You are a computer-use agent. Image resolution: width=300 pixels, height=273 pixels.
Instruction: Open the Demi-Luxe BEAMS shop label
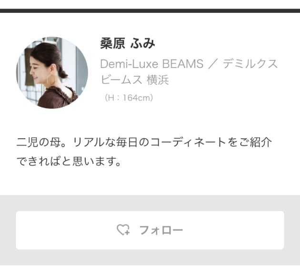coord(152,64)
